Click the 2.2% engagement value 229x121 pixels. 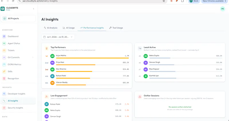click(127, 104)
